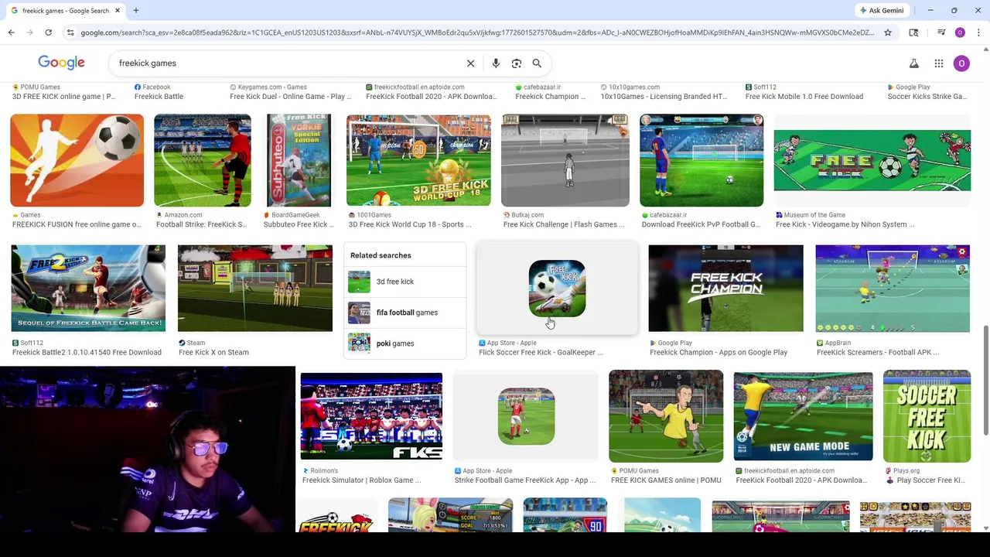Open Chrome menu three dots

[978, 32]
